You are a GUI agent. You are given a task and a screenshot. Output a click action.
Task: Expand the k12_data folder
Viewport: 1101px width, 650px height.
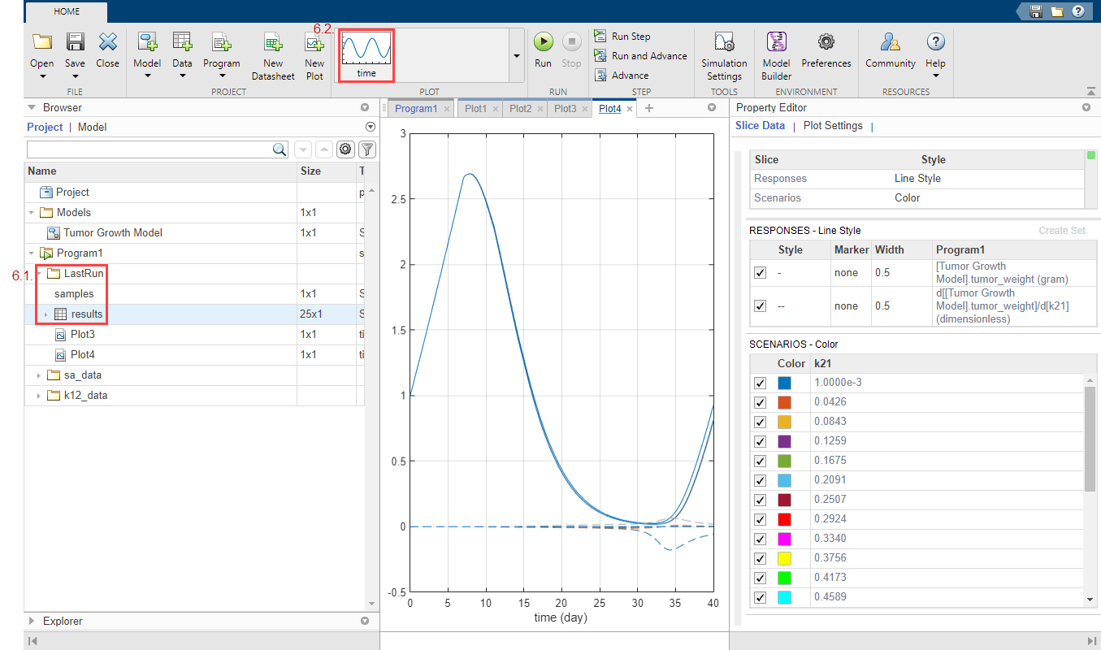click(x=37, y=396)
